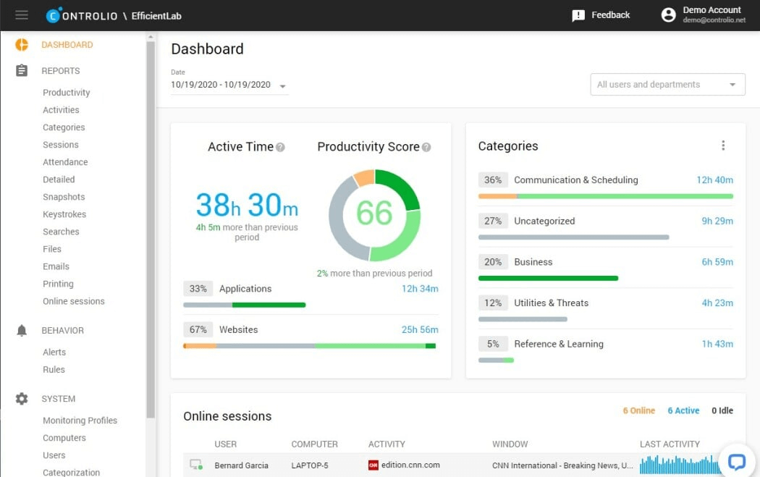This screenshot has height=477, width=760.
Task: Select Keystrokes in the sidebar
Action: pyautogui.click(x=64, y=214)
